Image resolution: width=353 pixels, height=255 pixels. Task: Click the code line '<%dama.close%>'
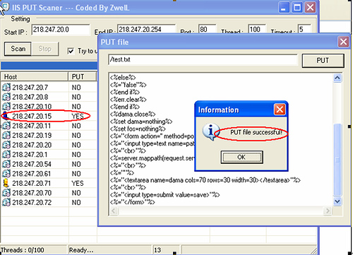pos(133,114)
